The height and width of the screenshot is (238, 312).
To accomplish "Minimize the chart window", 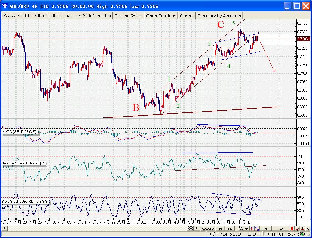I will click(287, 6).
